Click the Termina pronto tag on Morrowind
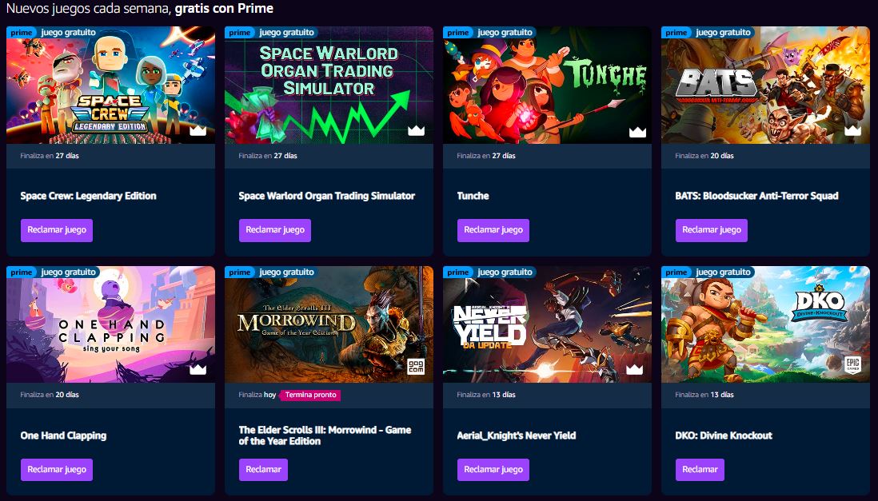Viewport: 878px width, 501px height. coord(311,396)
